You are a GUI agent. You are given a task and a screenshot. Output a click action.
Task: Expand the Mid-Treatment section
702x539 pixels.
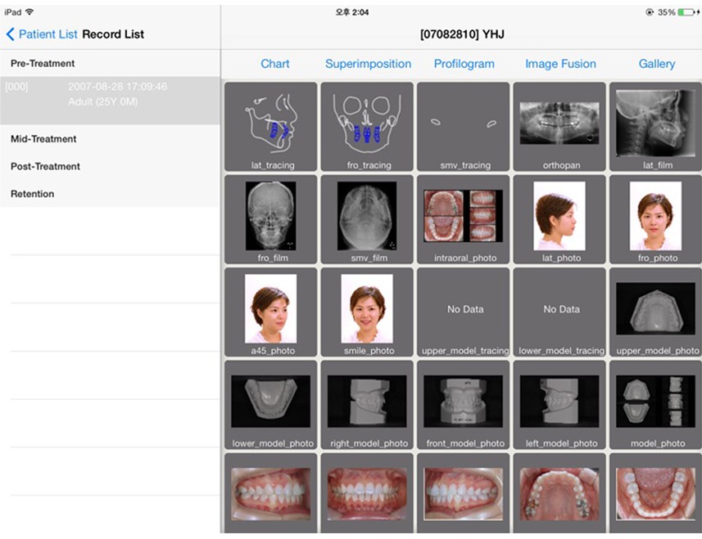[x=43, y=139]
